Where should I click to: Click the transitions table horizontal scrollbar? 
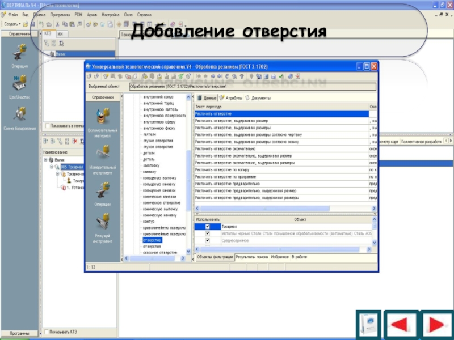point(285,208)
